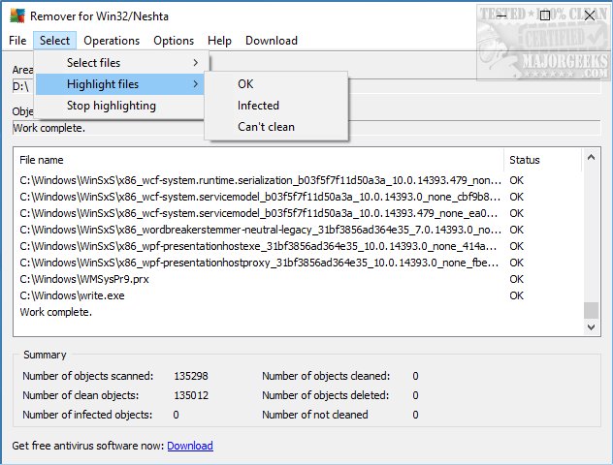Select servicemodel row ending 14393.0_none_cbf9b8
The height and width of the screenshot is (465, 613).
[x=300, y=197]
